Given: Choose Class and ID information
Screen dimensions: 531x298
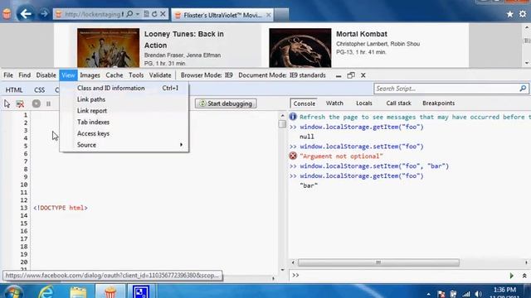Looking at the screenshot, I should 124,88.
